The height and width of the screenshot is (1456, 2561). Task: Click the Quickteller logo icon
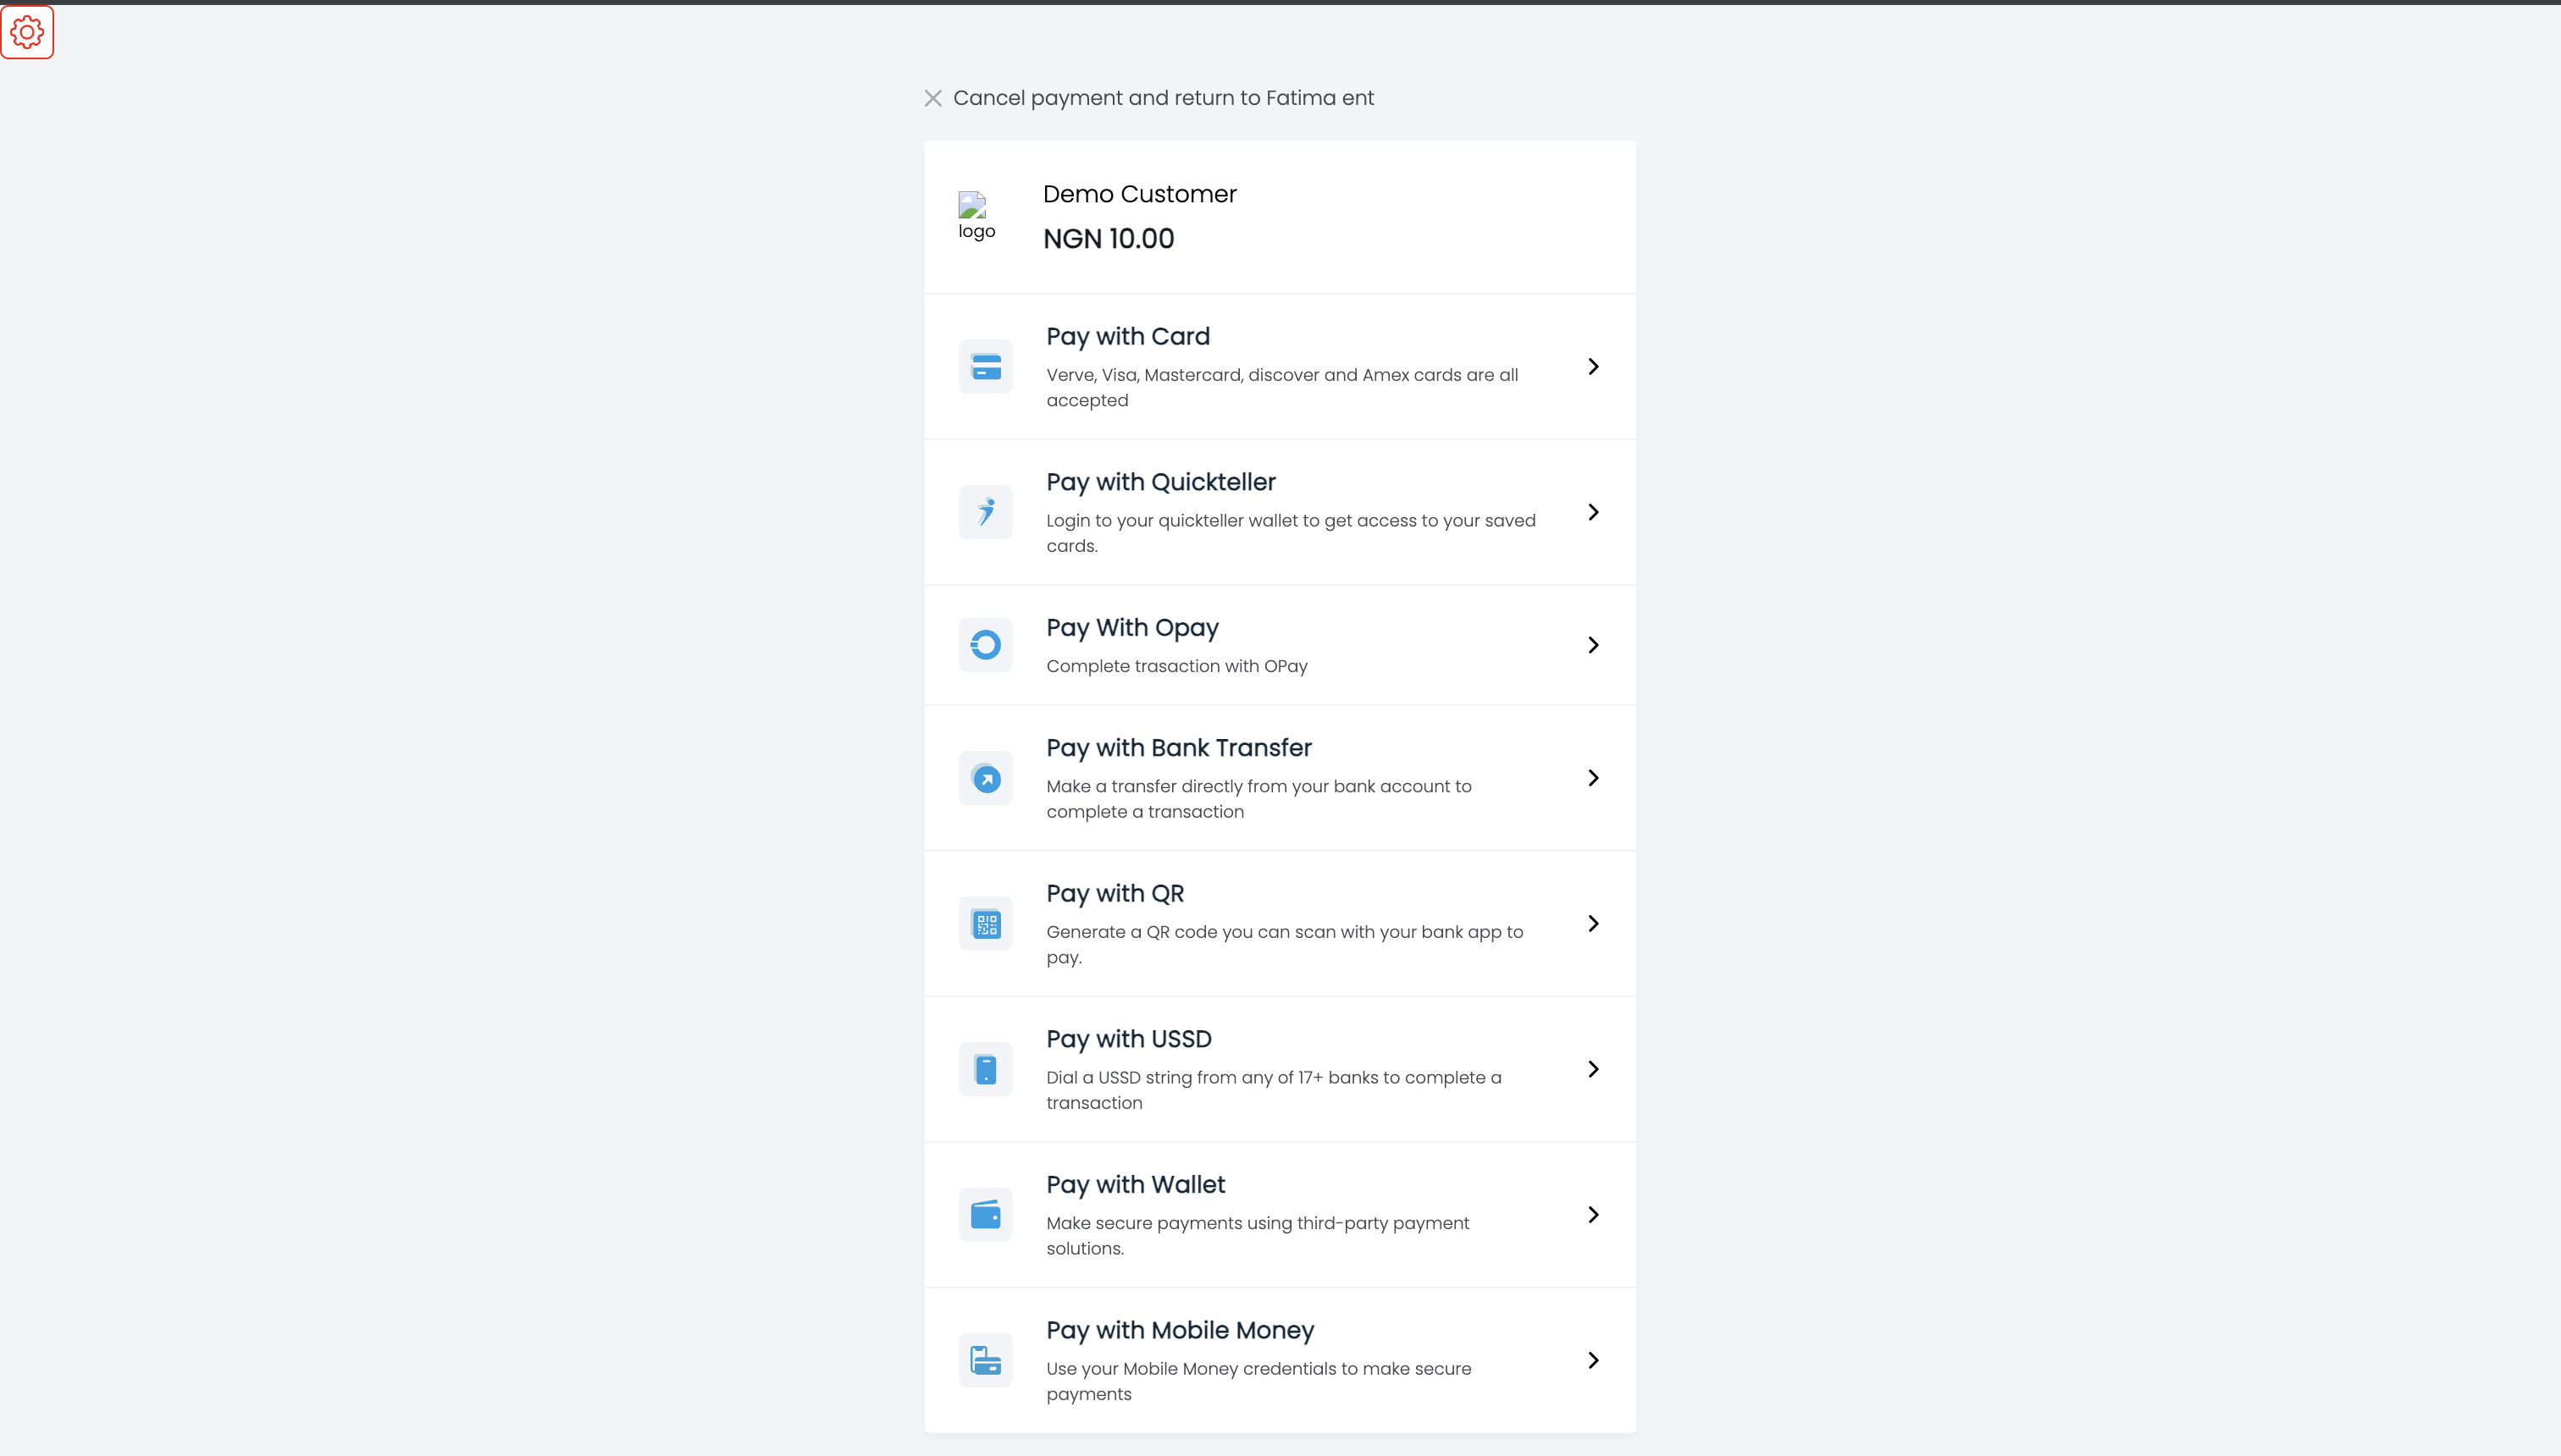click(x=986, y=512)
